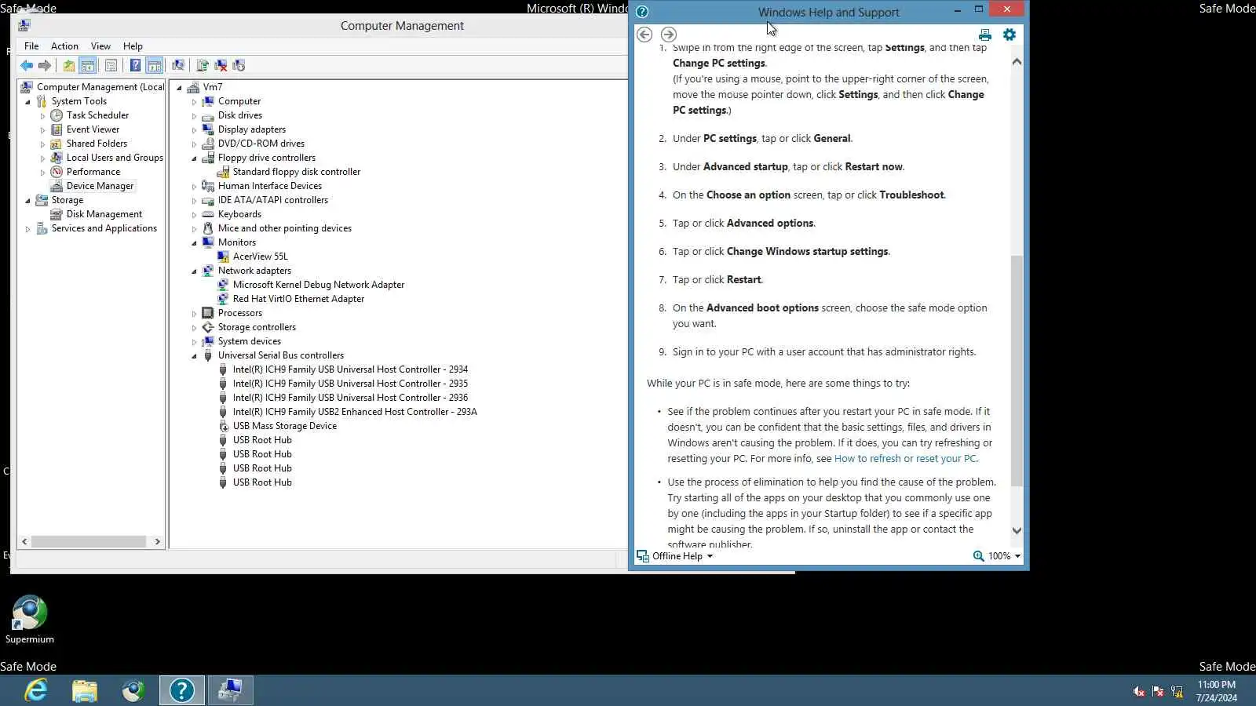Click the Action Center flag tray icon
This screenshot has width=1256, height=706.
point(1158,691)
